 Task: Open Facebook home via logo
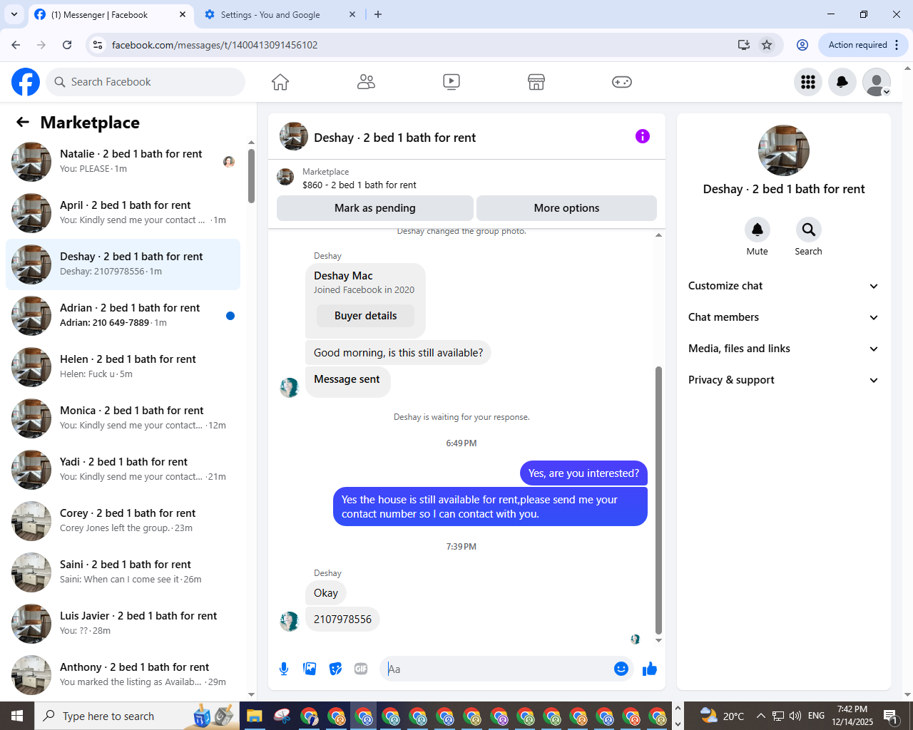pyautogui.click(x=26, y=82)
